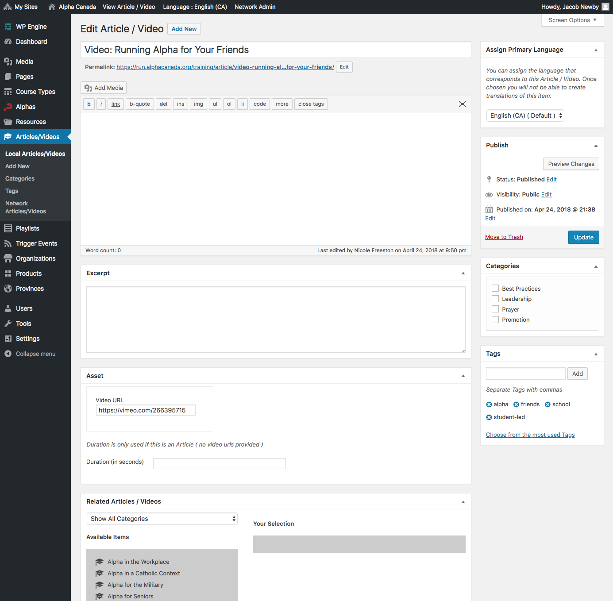Screen dimensions: 613x601
Task: Remove the school tag
Action: pyautogui.click(x=547, y=405)
